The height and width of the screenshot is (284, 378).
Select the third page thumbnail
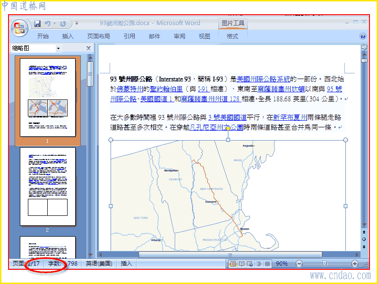click(48, 247)
